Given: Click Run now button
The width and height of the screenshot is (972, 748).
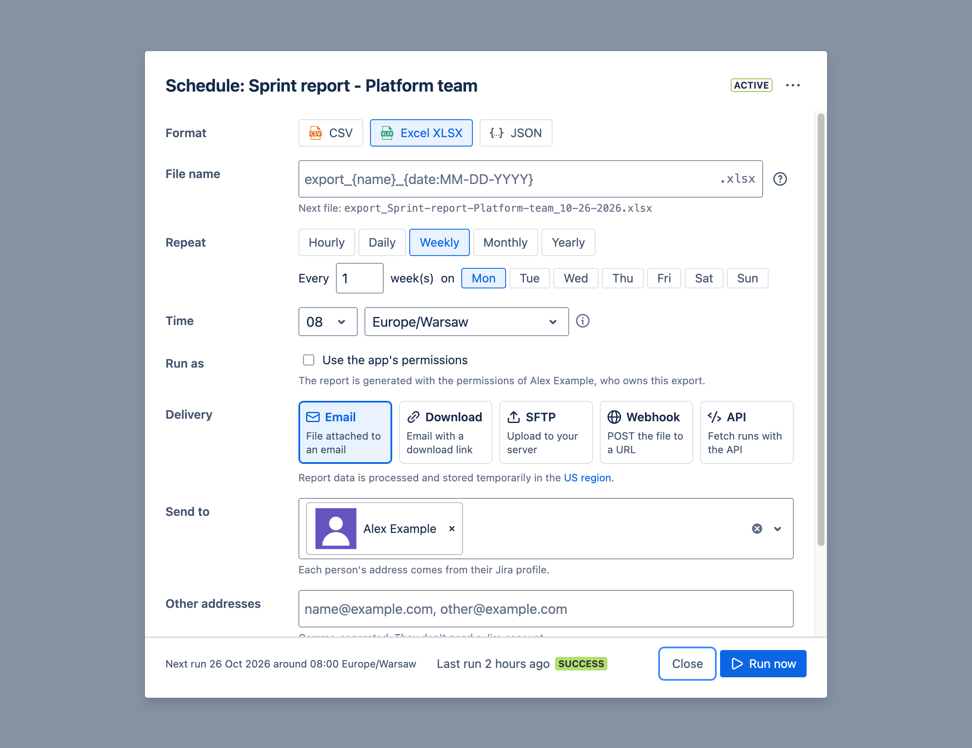Looking at the screenshot, I should pyautogui.click(x=763, y=664).
